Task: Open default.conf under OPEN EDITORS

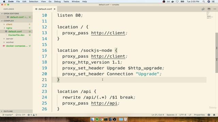Action: point(16,17)
